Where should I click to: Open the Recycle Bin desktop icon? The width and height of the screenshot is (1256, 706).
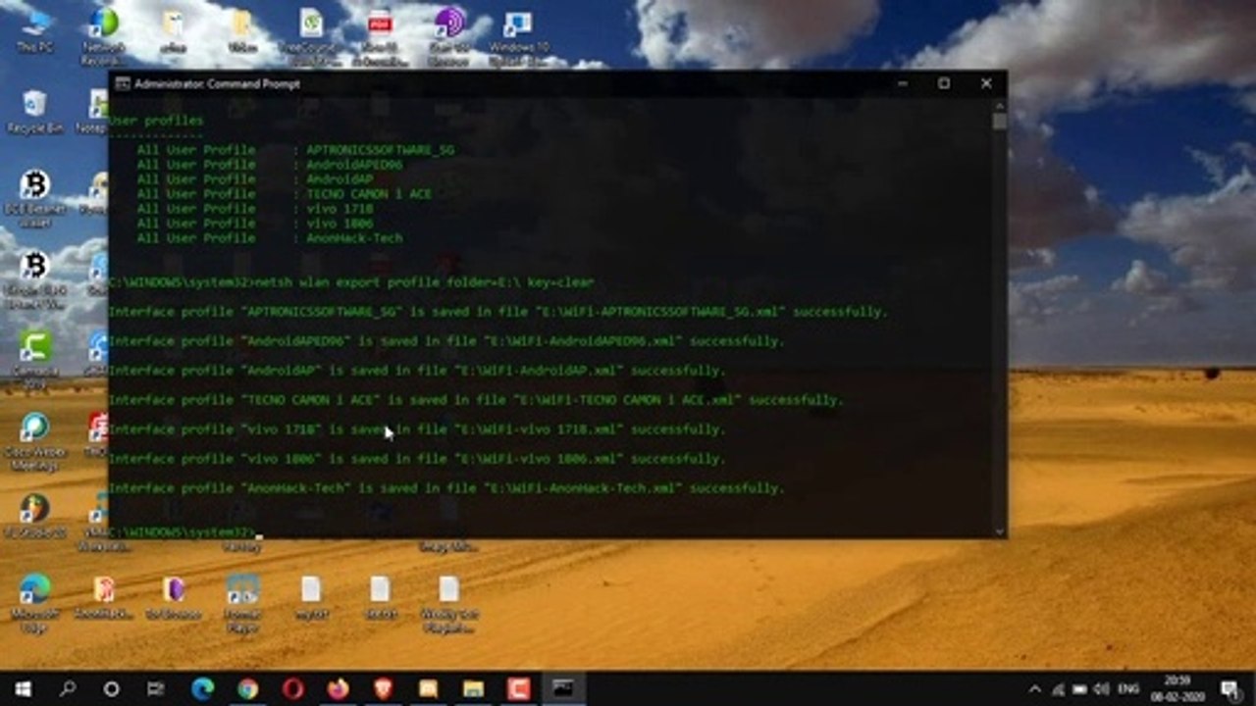pyautogui.click(x=34, y=112)
